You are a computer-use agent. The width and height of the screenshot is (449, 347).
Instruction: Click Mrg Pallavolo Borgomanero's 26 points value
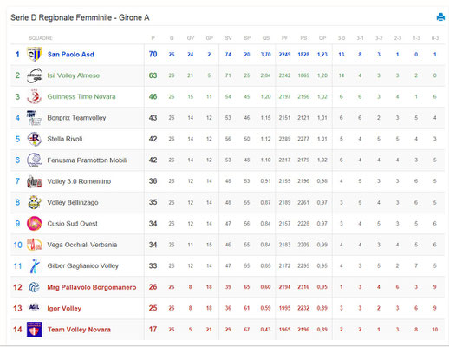[x=153, y=287]
